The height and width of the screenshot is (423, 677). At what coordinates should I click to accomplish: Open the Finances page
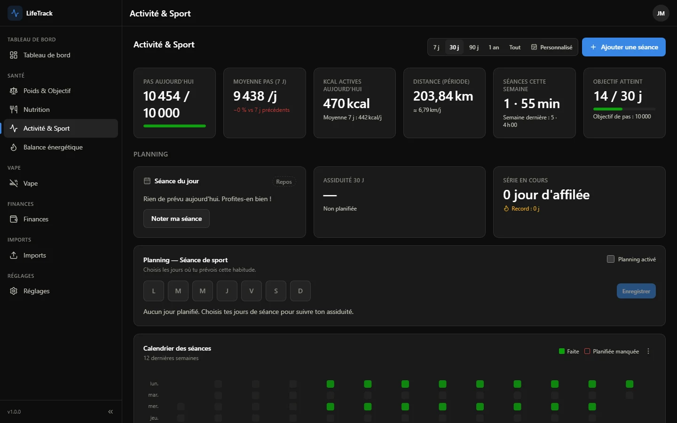[x=61, y=219]
